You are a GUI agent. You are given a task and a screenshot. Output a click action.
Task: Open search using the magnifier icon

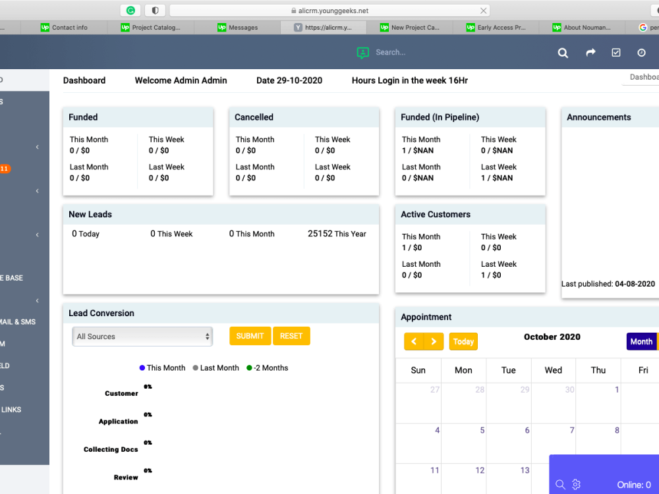pos(562,53)
